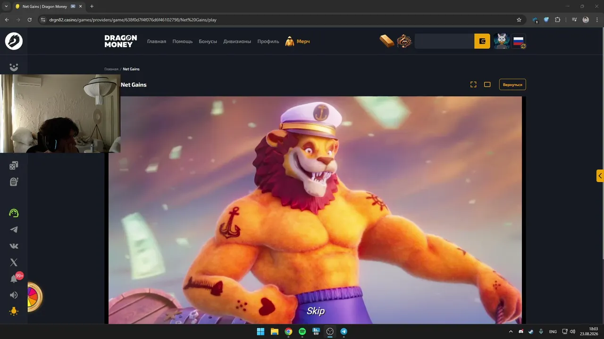Switch the ENG input language
Image resolution: width=604 pixels, height=339 pixels.
[x=553, y=331]
